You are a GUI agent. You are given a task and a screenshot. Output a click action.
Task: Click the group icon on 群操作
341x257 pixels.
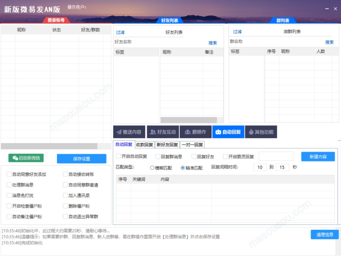click(x=187, y=132)
